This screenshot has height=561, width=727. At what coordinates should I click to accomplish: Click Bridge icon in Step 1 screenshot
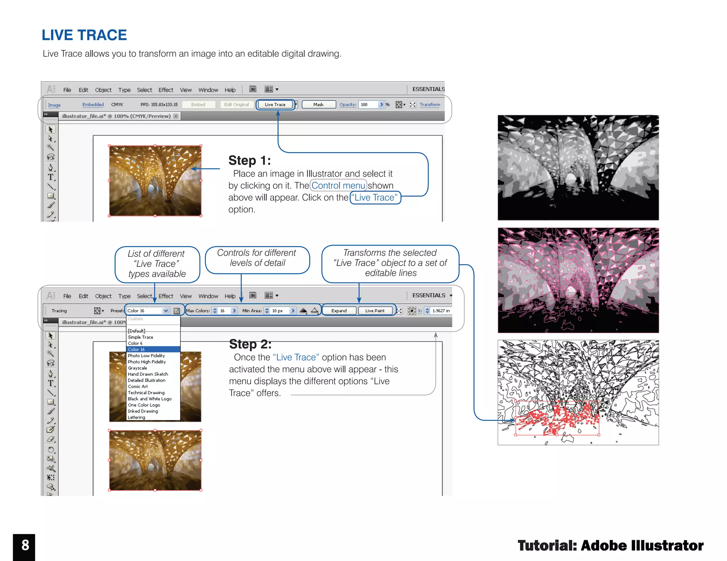click(x=253, y=89)
